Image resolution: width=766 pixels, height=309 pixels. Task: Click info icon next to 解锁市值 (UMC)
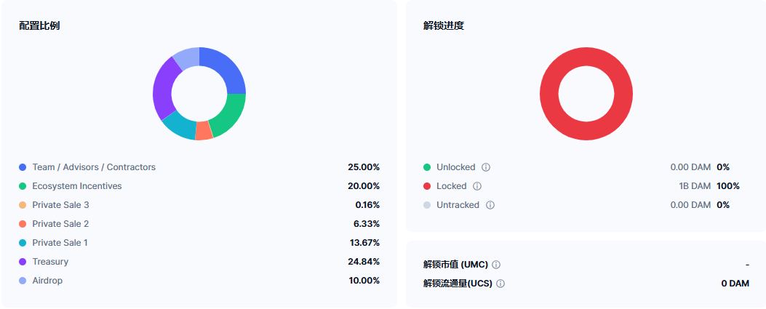coord(496,265)
